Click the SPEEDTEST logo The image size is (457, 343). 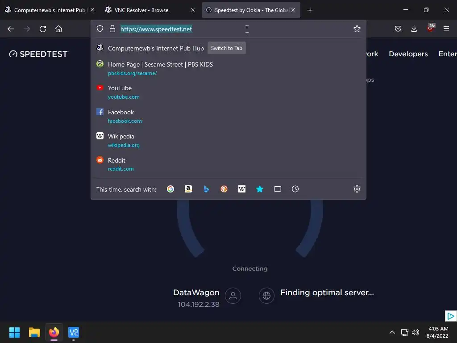click(x=38, y=54)
